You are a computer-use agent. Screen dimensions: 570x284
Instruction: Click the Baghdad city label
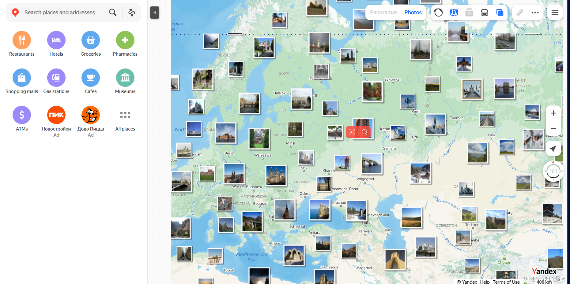tap(364, 268)
